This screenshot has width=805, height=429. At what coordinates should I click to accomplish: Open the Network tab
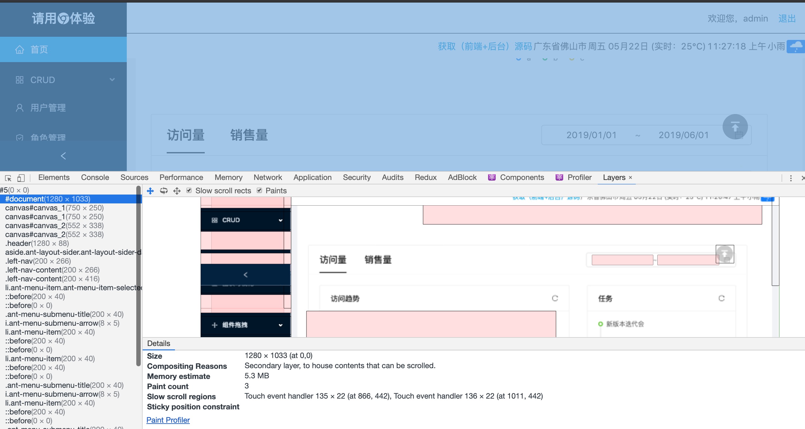268,177
